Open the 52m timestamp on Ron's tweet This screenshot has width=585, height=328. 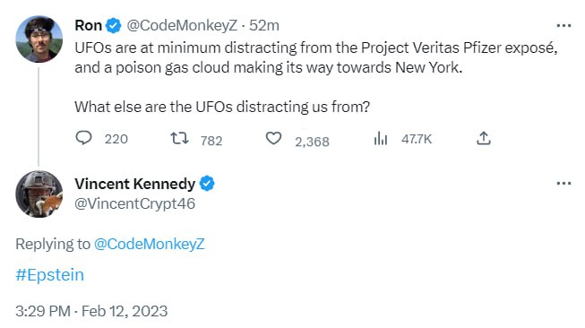tap(264, 26)
